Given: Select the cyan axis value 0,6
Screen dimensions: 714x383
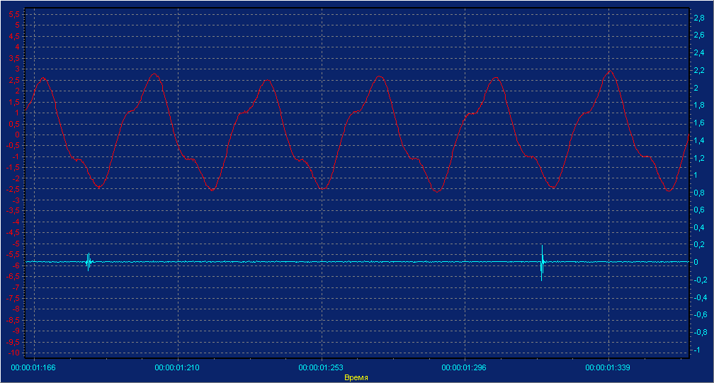Looking at the screenshot, I should coord(699,210).
